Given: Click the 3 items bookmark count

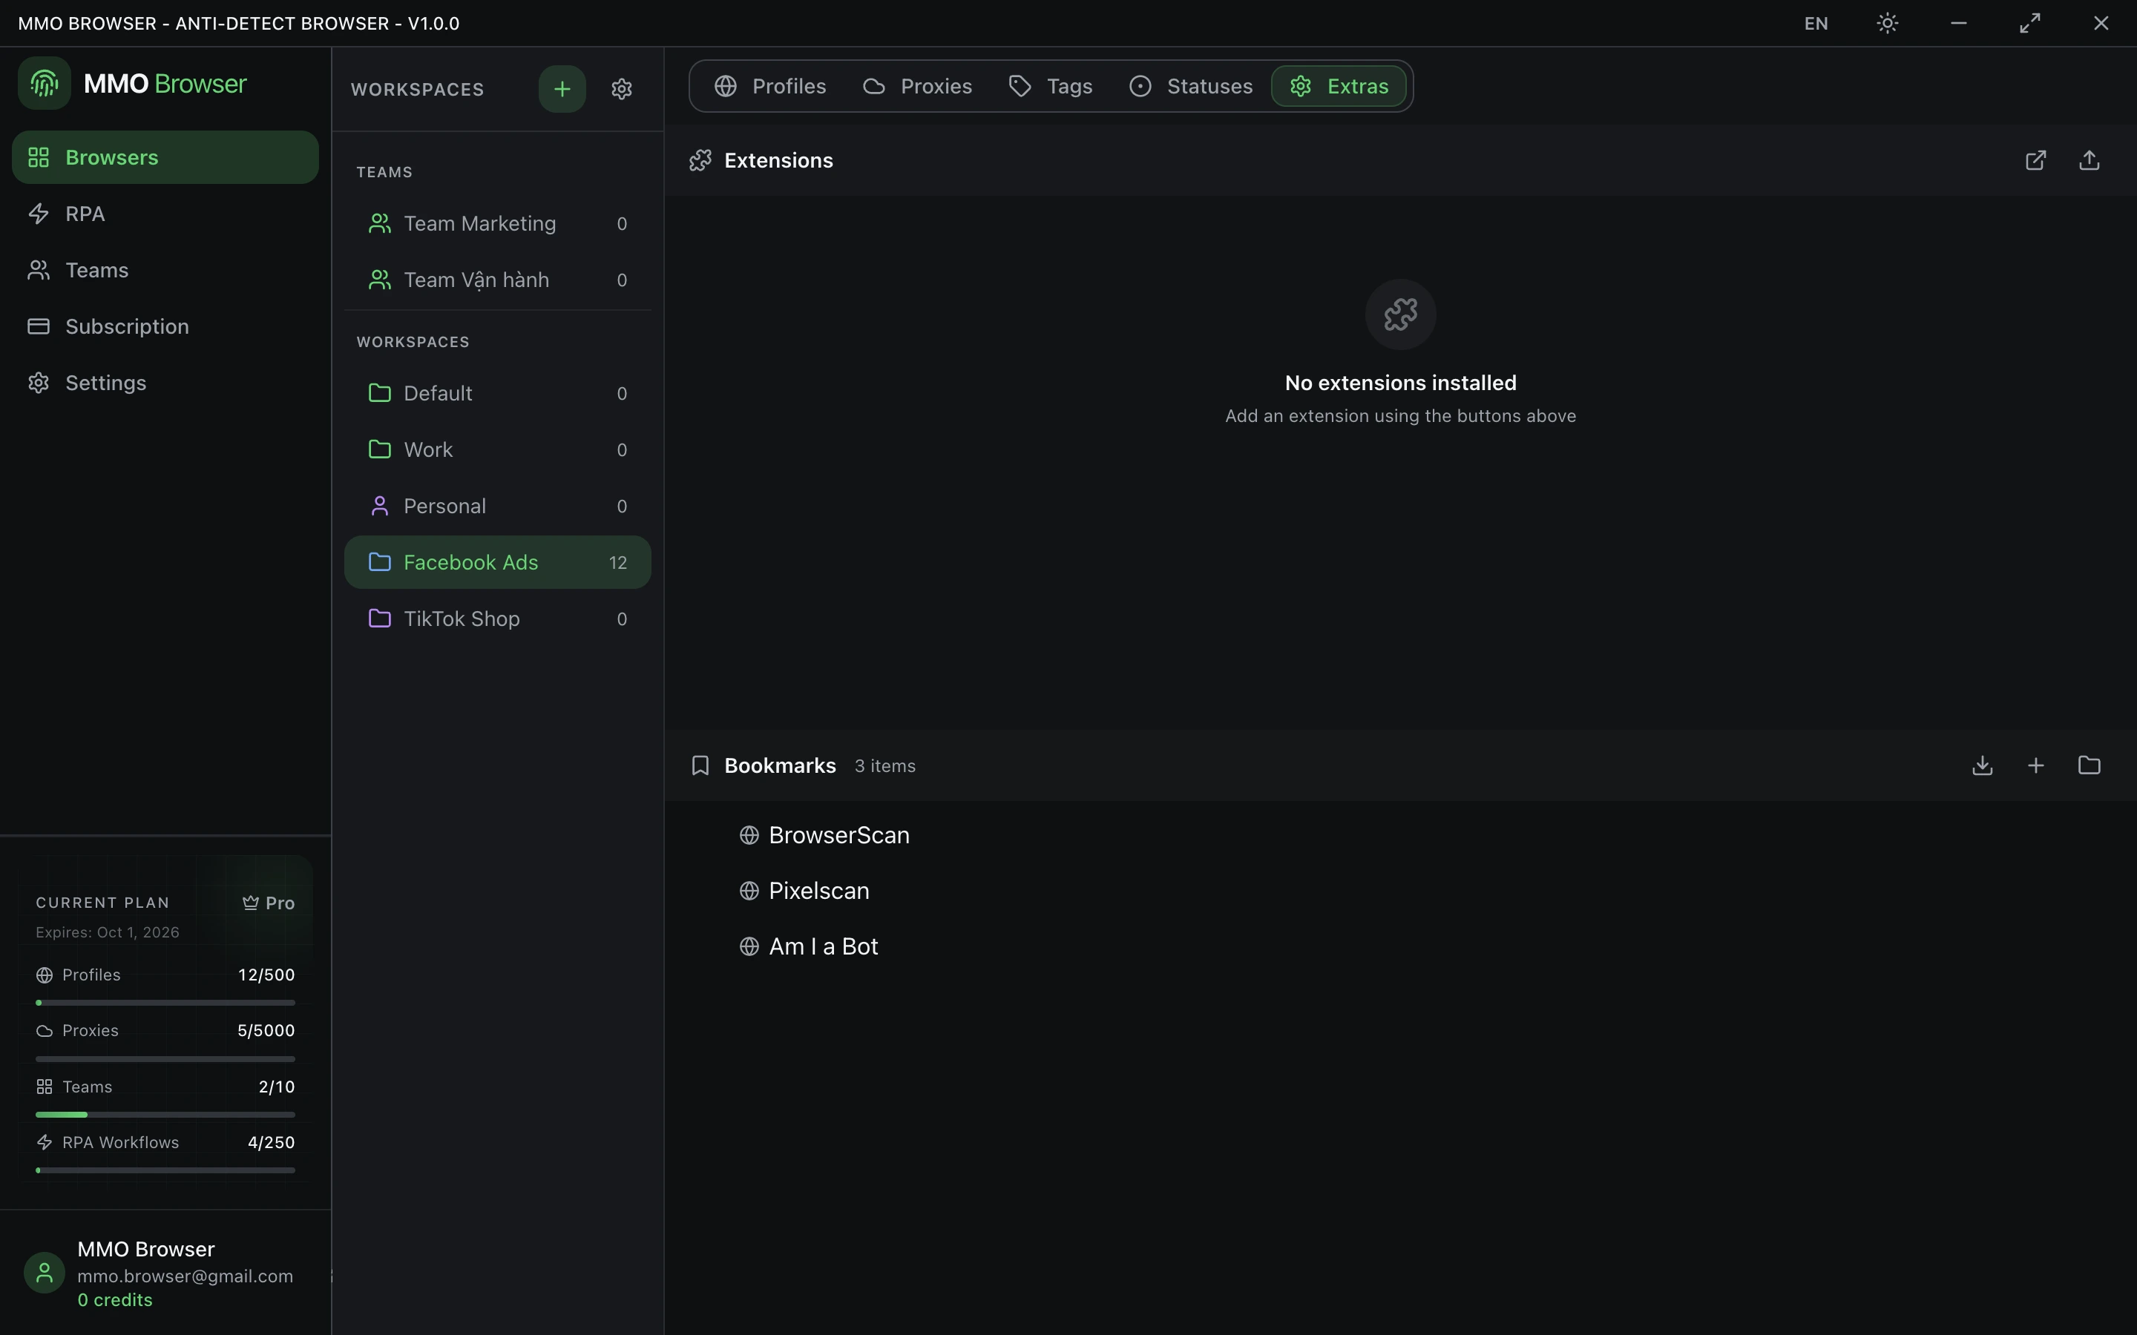Looking at the screenshot, I should (884, 765).
